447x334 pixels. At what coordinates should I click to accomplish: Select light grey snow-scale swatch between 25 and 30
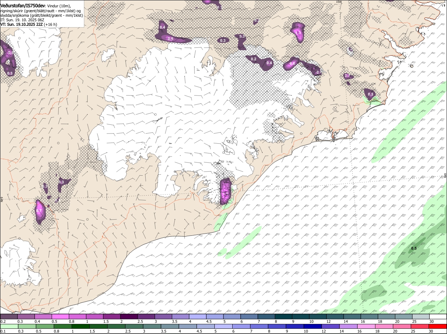[x=421, y=317]
